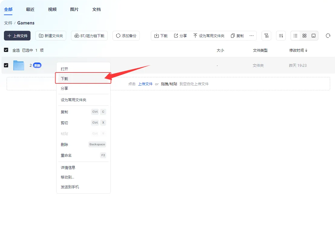Viewport: 335px width, 229px height.
Task: Click the copy icon in the toolbar
Action: [x=234, y=35]
